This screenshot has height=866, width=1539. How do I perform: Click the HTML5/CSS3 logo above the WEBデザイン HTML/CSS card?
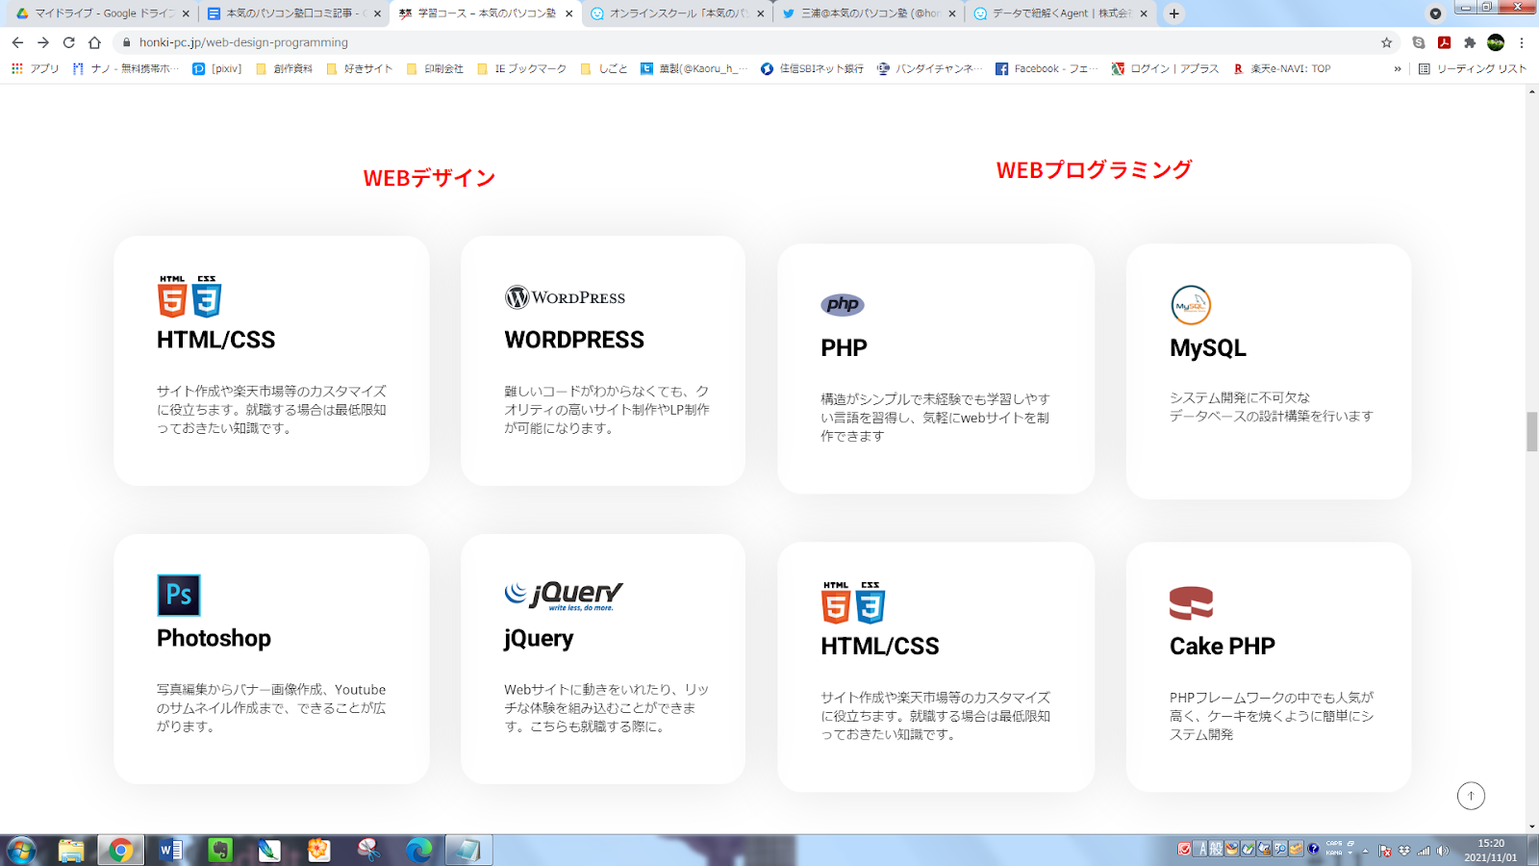[189, 296]
